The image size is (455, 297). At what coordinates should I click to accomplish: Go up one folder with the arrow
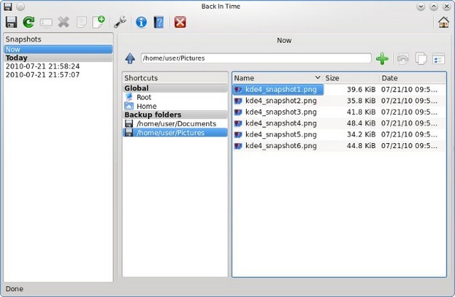(x=130, y=58)
